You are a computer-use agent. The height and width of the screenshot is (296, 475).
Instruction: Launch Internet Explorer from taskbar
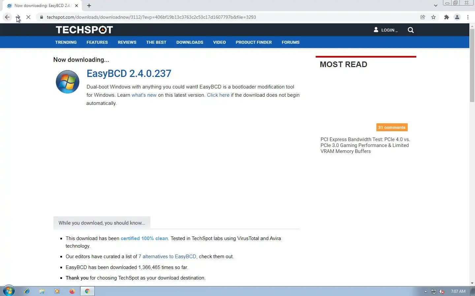click(x=27, y=291)
